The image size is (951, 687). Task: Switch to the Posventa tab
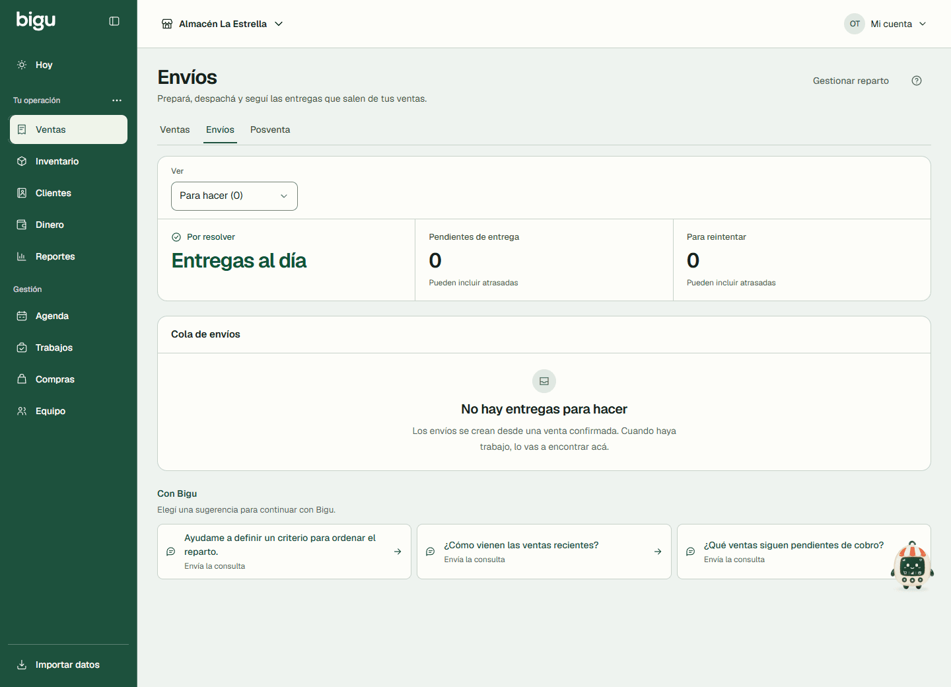click(270, 130)
